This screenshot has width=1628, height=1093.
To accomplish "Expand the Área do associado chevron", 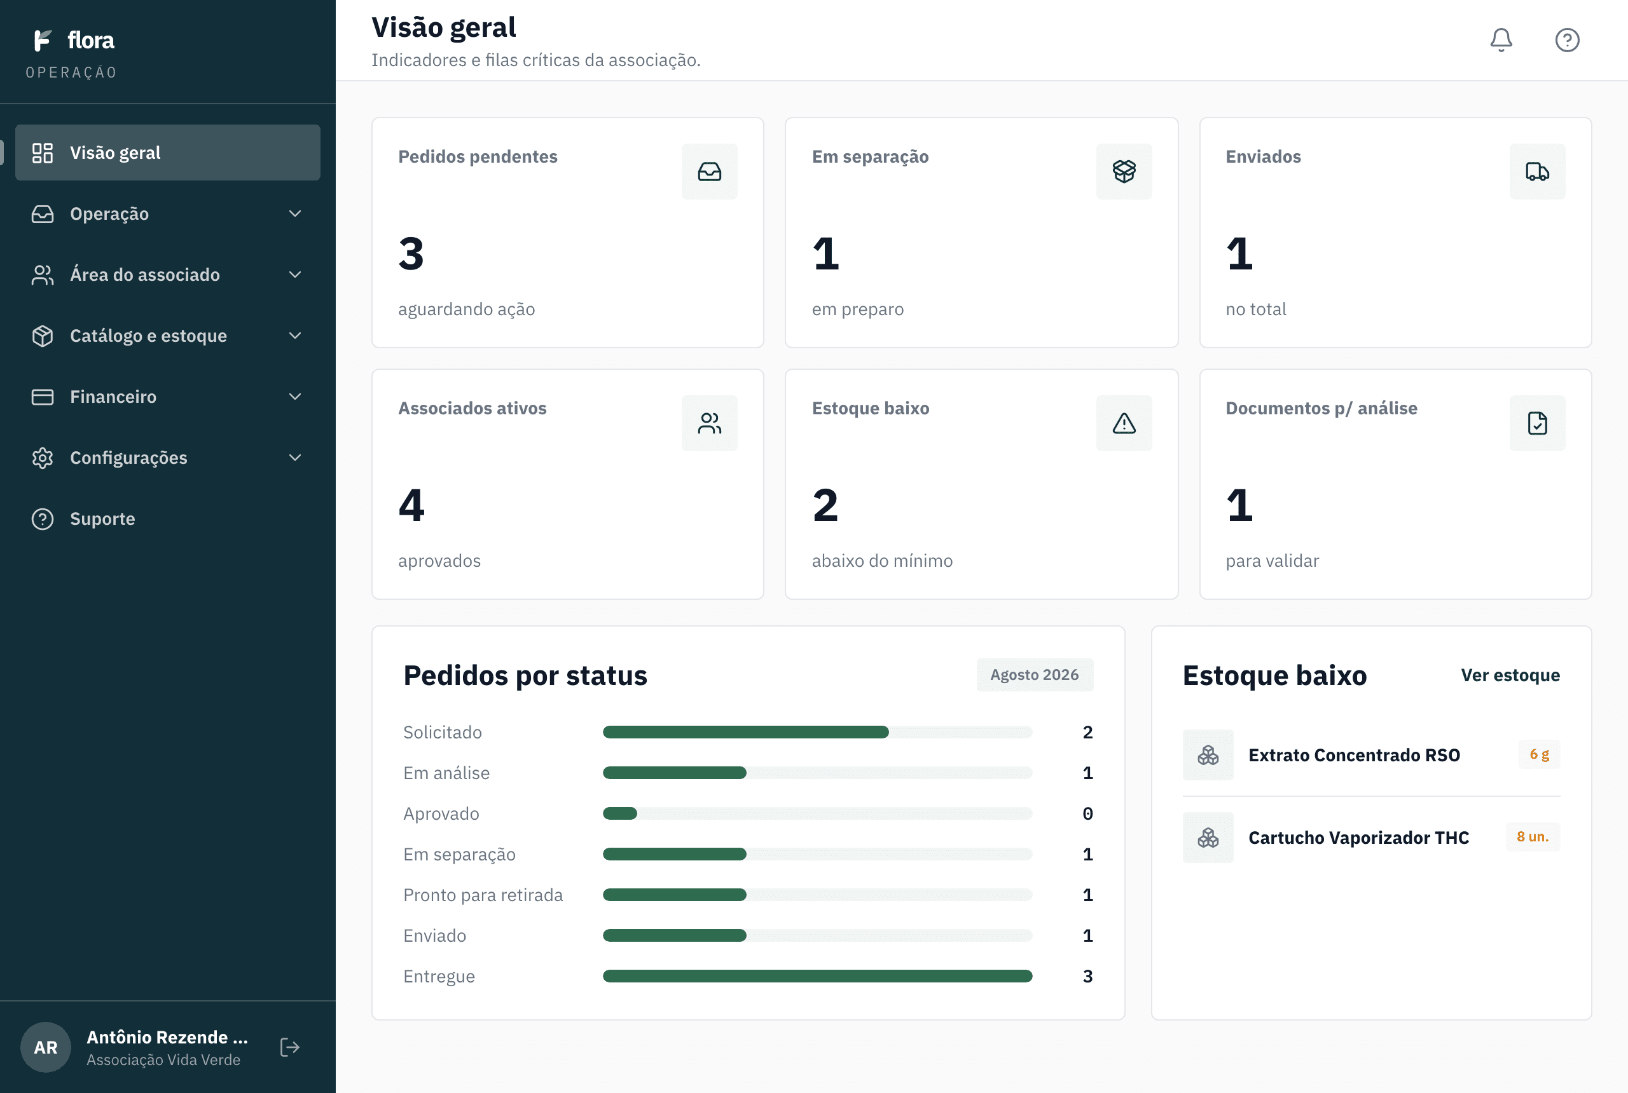I will (295, 275).
